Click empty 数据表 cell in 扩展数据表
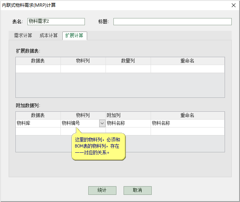Image resolution: width=240 pixels, height=202 pixels. click(x=38, y=69)
